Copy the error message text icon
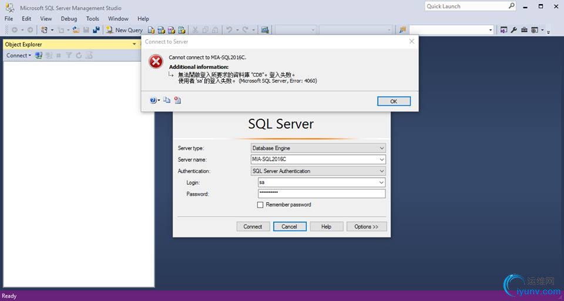Viewport: 564px width, 301px height. [x=166, y=100]
